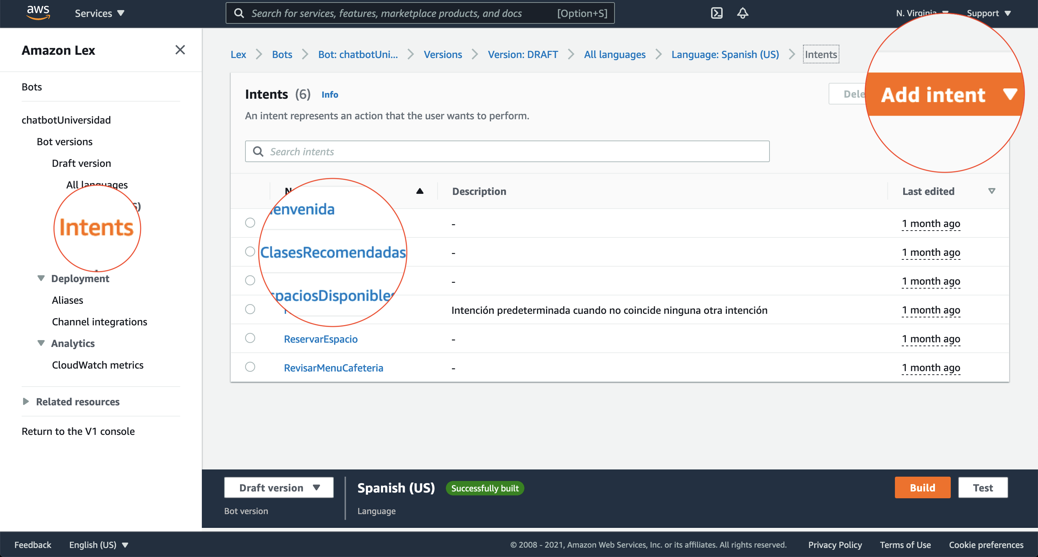The width and height of the screenshot is (1038, 557).
Task: Click the magnifier in Search intents box
Action: pos(258,151)
